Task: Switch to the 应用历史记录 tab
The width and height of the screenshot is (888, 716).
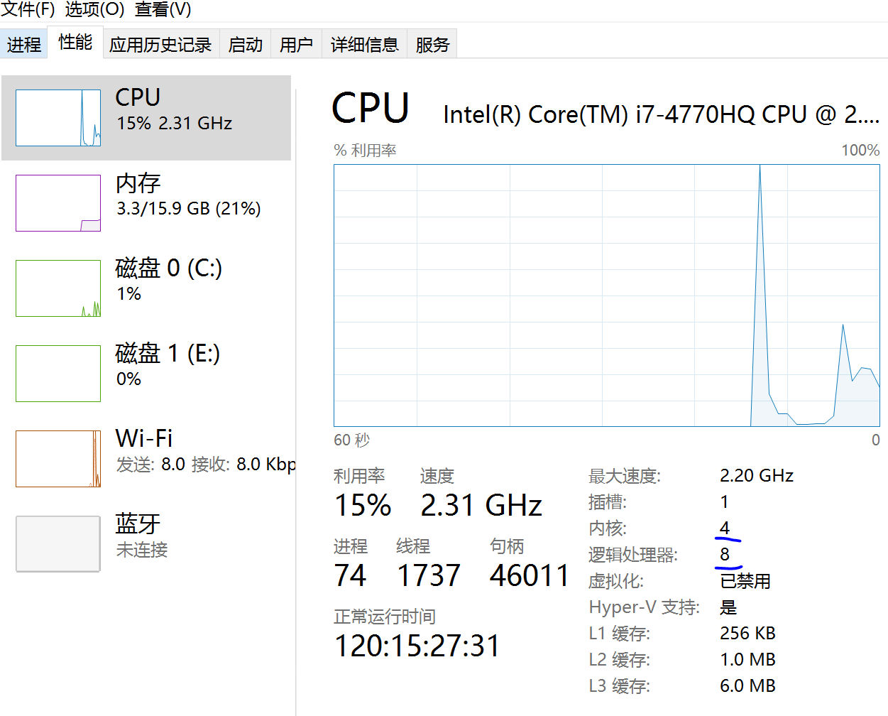Action: click(x=160, y=45)
